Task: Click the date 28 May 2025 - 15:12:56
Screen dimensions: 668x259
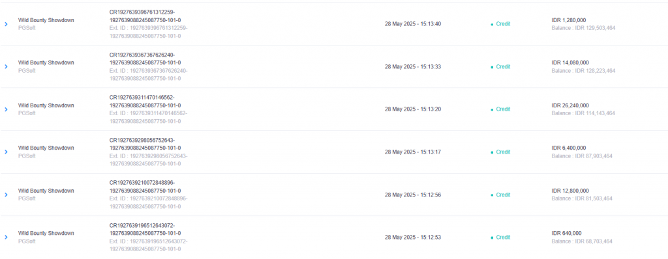Action: (x=413, y=195)
